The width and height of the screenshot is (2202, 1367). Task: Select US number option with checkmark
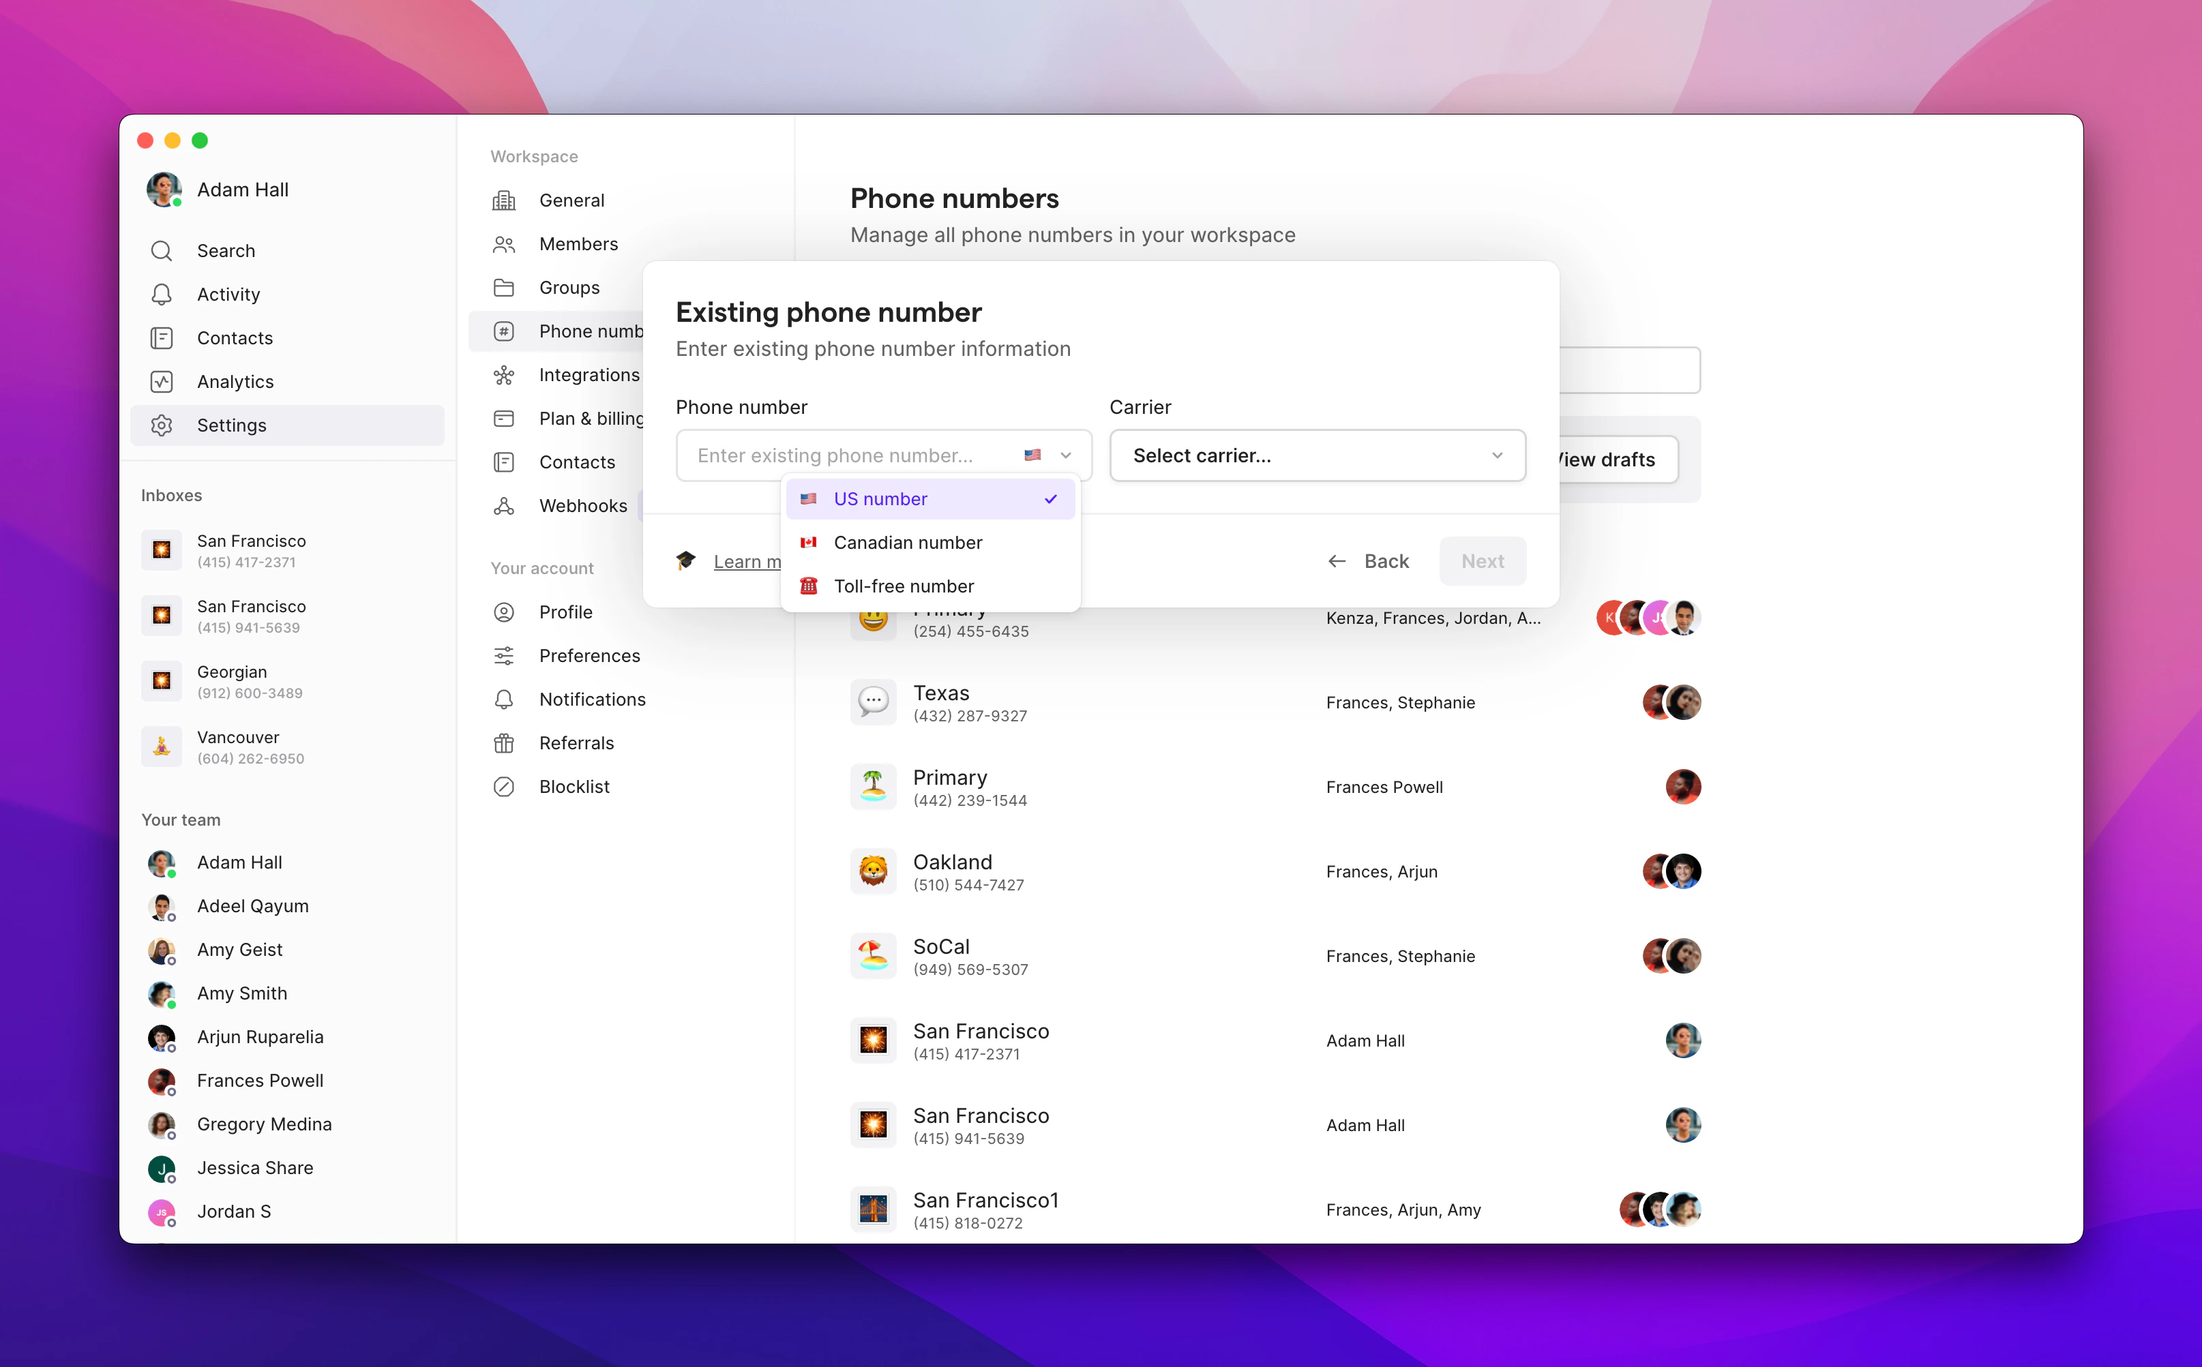point(929,499)
